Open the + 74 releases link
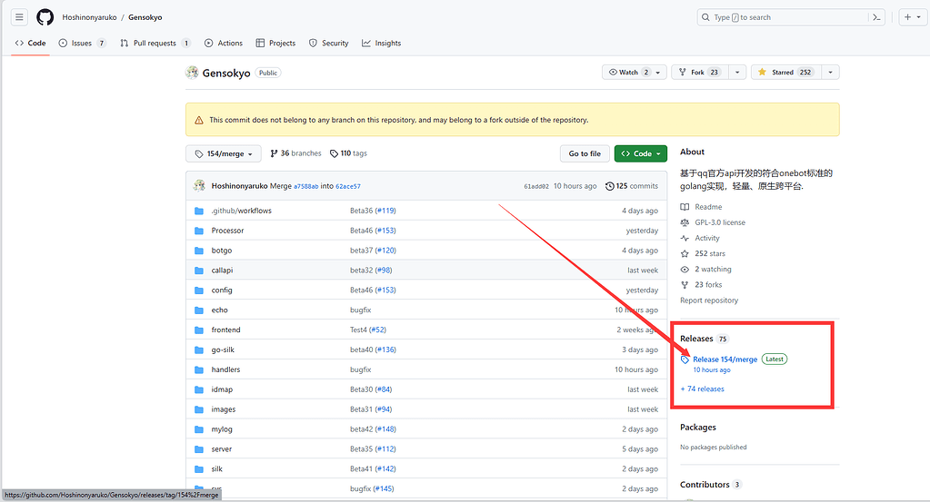 click(x=702, y=389)
